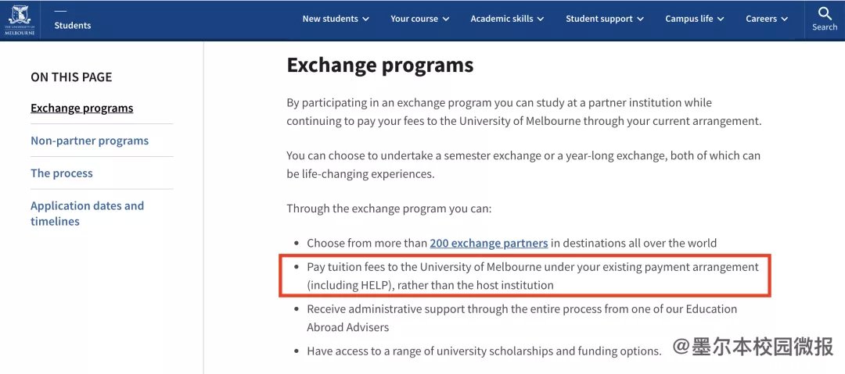Click the red highlighted tuition fees bullet
Screen dimensions: 845x374
[526, 276]
